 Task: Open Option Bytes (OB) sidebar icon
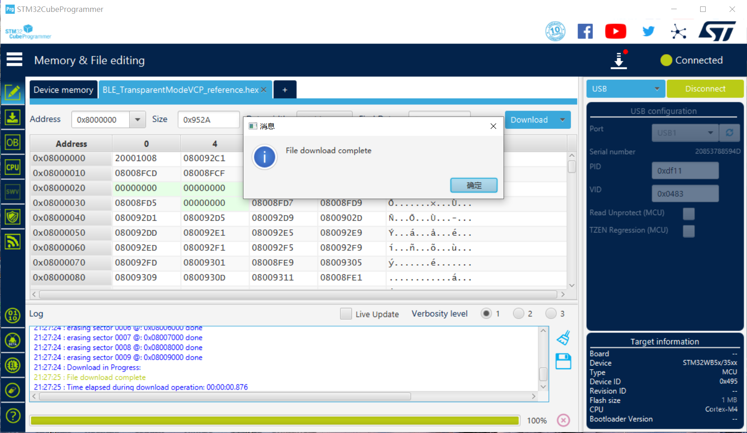(x=12, y=142)
